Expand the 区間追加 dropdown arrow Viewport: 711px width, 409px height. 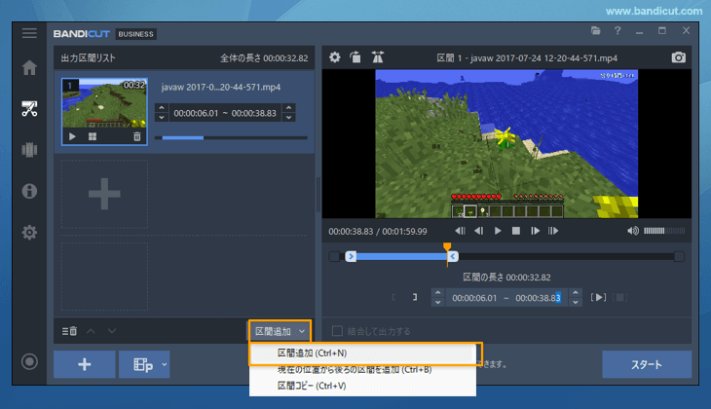(302, 331)
